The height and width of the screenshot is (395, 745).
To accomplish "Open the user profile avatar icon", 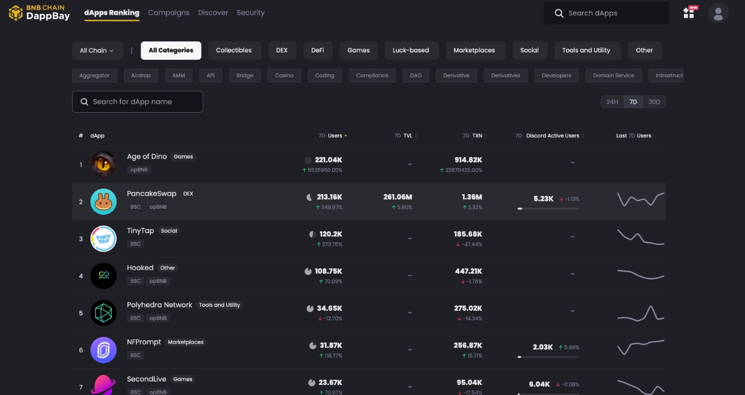I will (x=718, y=13).
